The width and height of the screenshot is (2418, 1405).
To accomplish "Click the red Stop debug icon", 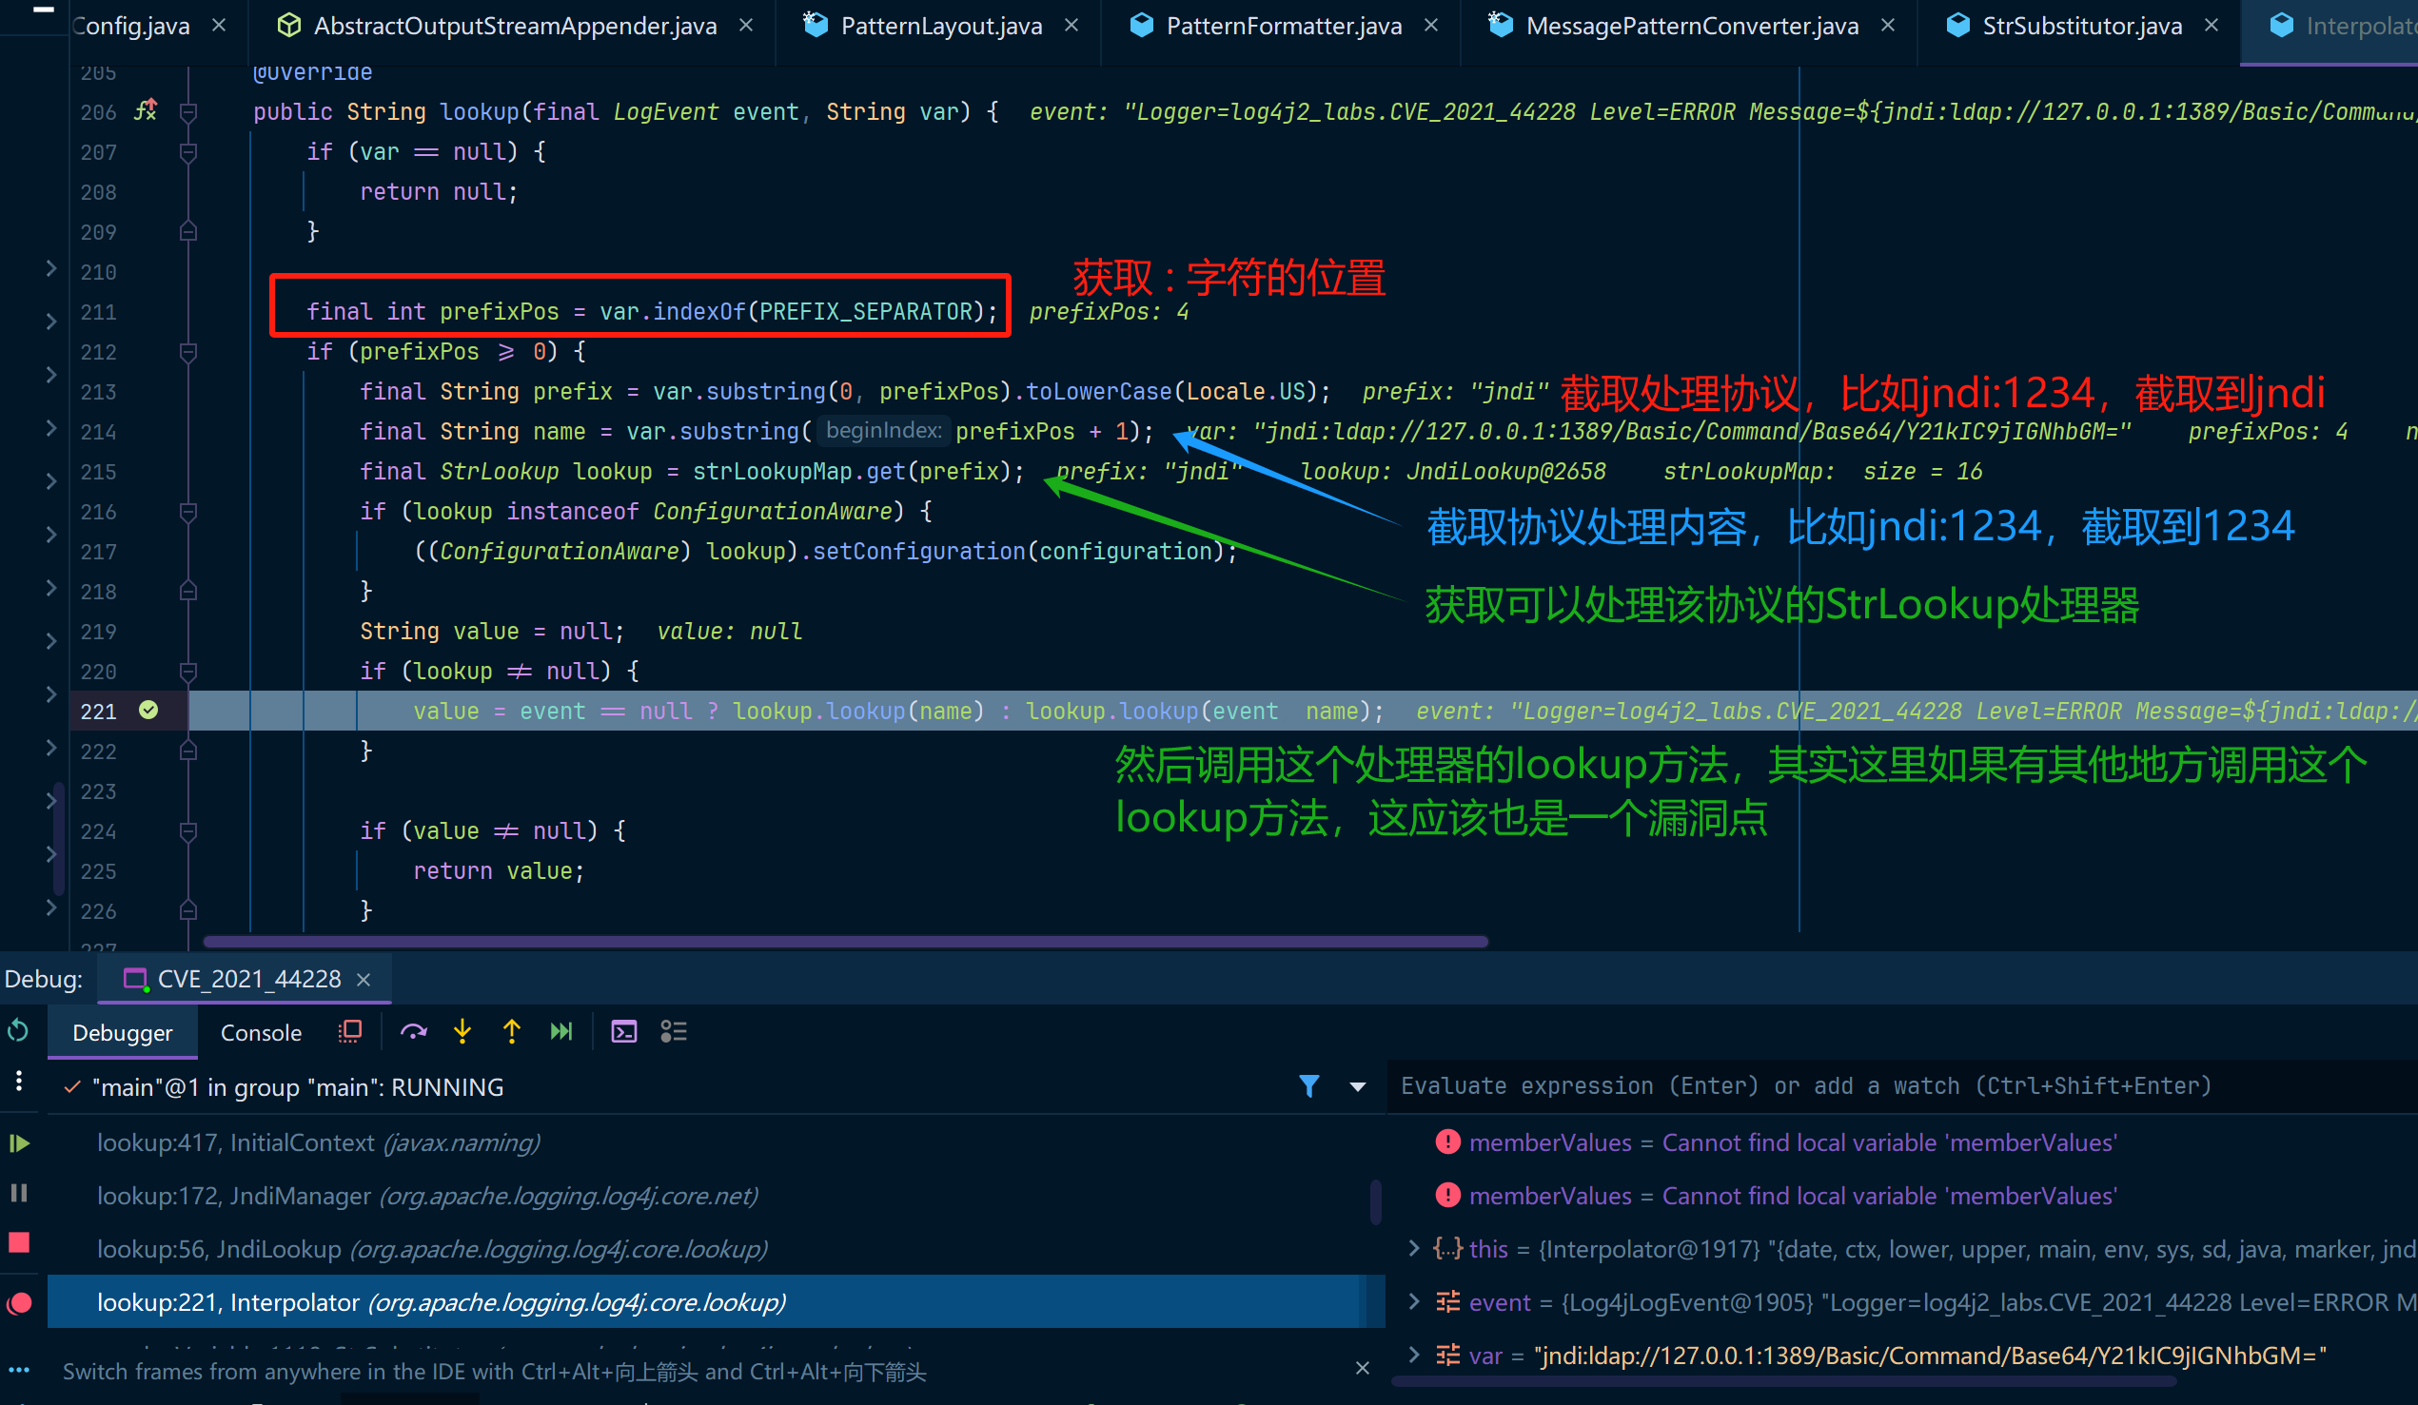I will coord(19,1243).
